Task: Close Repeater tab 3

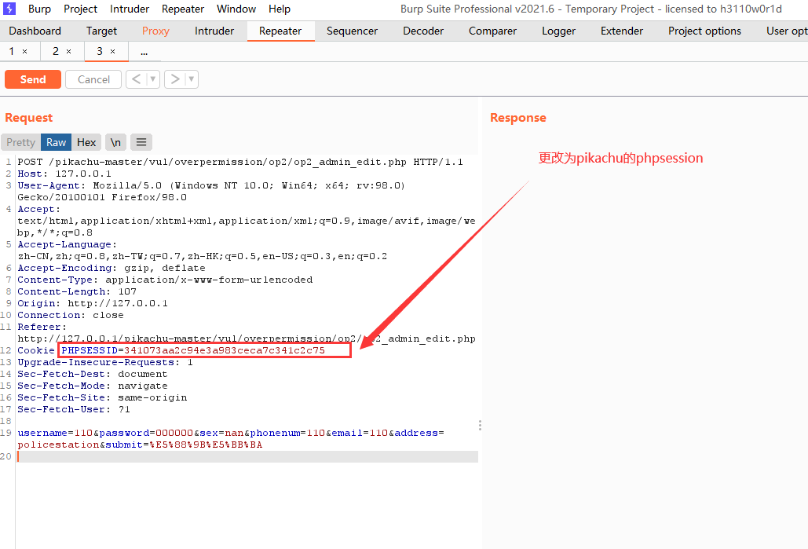Action: [x=112, y=52]
